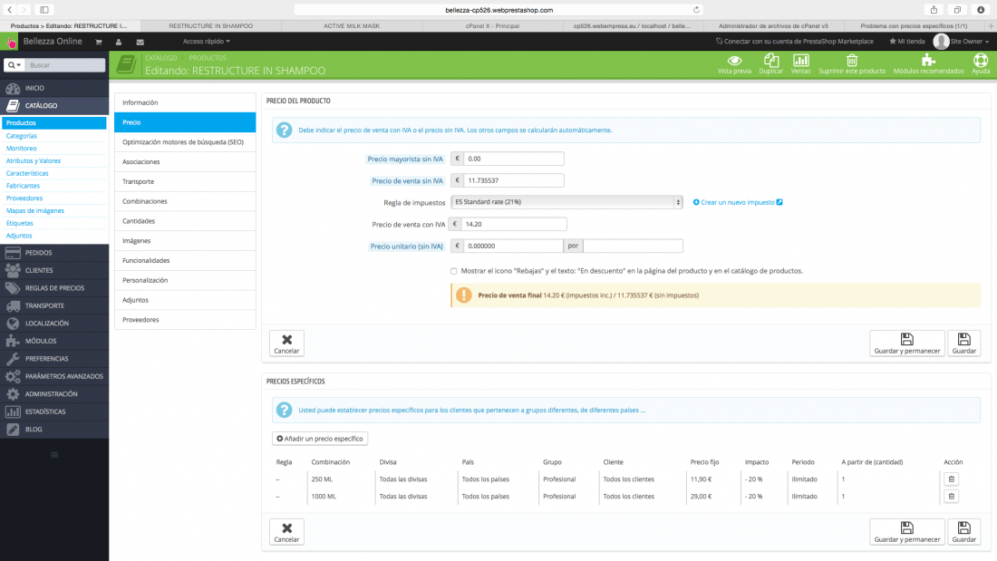
Task: Select the Funcionalidades tab
Action: (x=185, y=260)
